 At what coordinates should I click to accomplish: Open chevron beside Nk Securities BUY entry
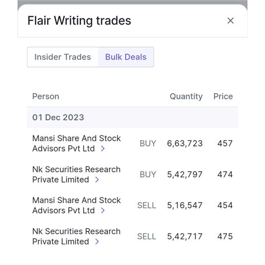click(x=97, y=179)
